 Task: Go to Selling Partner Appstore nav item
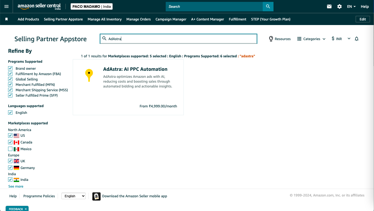tap(63, 19)
